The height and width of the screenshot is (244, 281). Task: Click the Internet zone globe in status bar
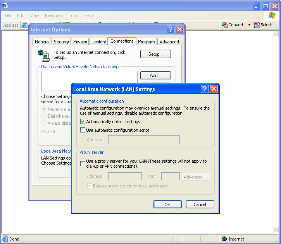coord(224,239)
